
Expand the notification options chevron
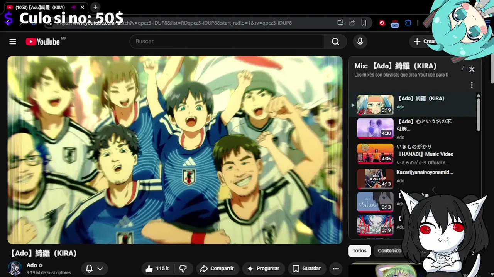pyautogui.click(x=100, y=269)
